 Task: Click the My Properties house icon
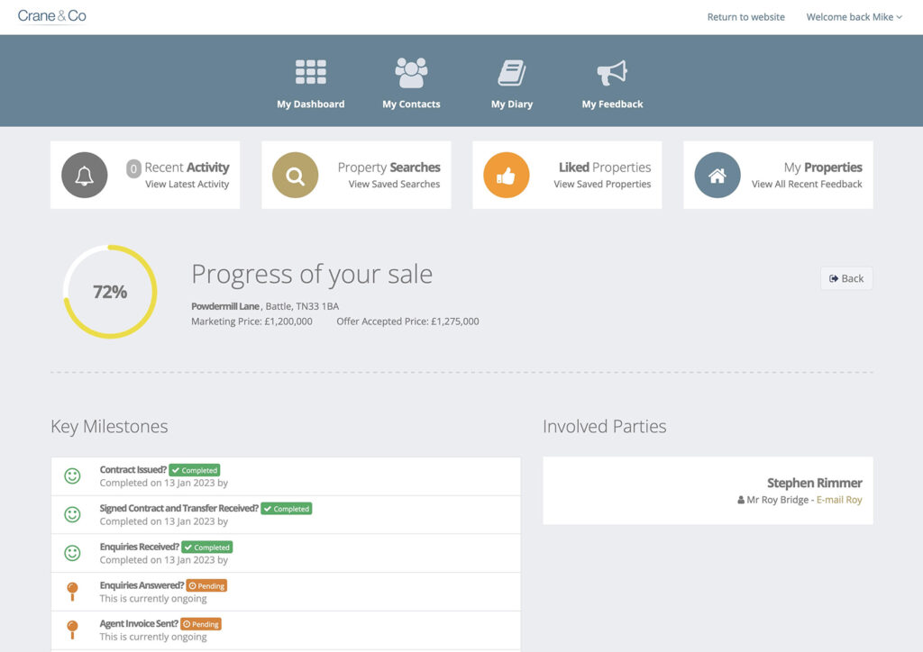[x=717, y=176]
